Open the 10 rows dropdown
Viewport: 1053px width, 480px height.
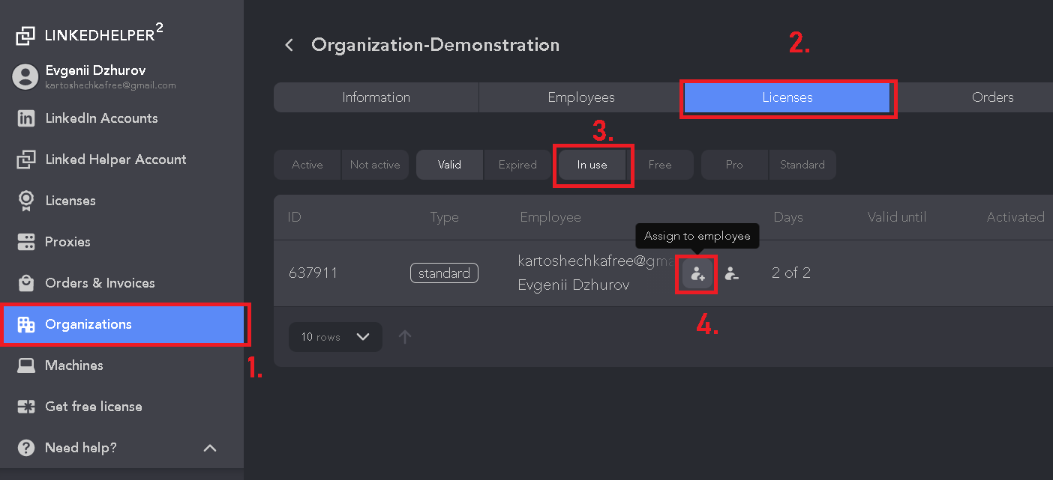tap(335, 337)
